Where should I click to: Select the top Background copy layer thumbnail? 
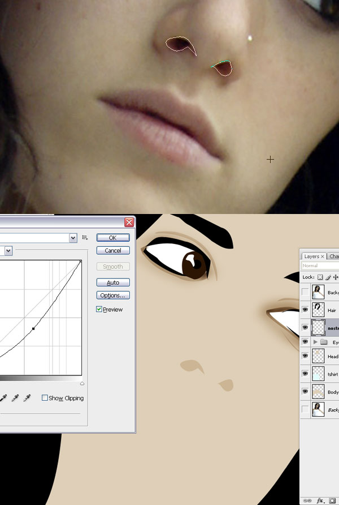click(318, 292)
